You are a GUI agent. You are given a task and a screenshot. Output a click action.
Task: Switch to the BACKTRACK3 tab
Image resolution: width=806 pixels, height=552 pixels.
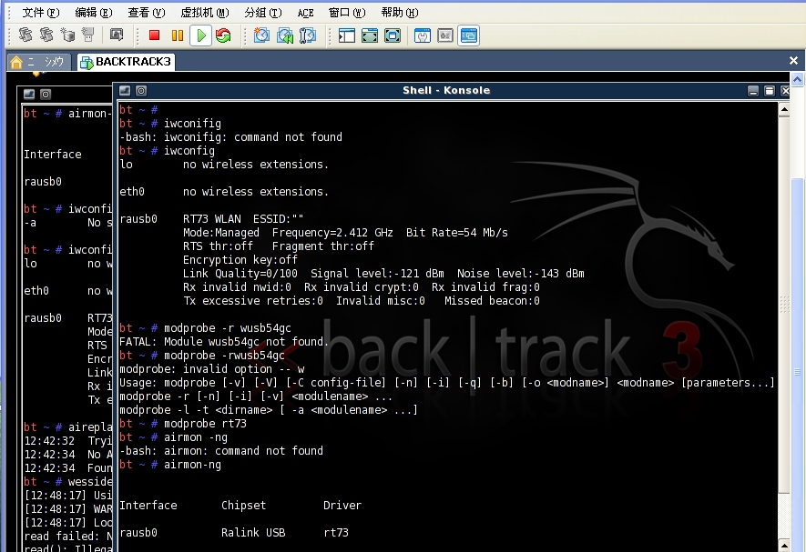(x=126, y=62)
